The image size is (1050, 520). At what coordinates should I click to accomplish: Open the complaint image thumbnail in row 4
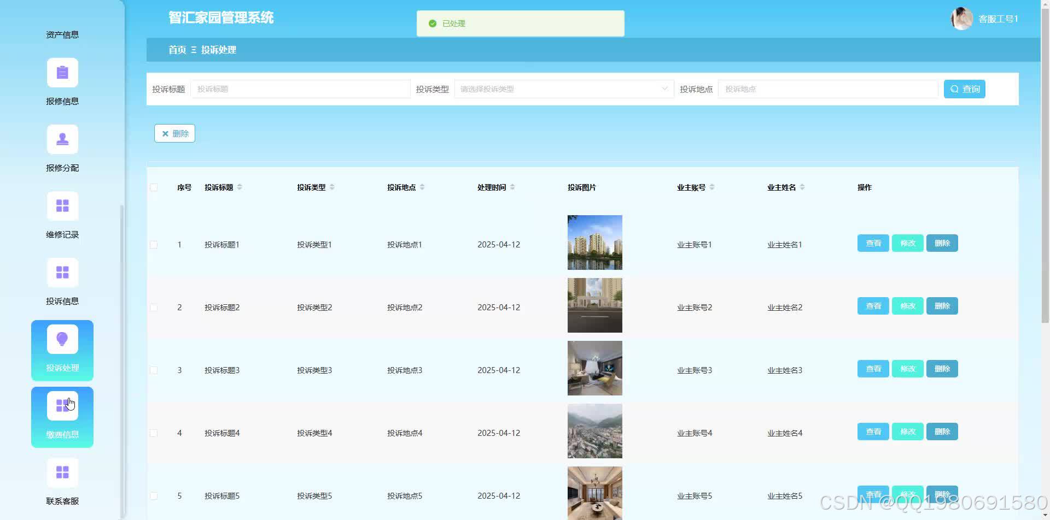594,431
